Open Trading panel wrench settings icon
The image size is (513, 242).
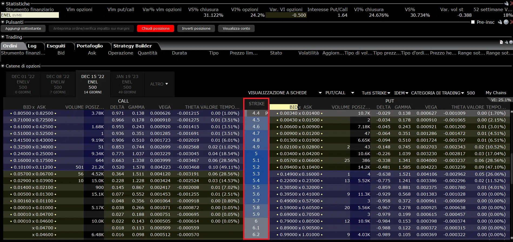click(x=506, y=42)
